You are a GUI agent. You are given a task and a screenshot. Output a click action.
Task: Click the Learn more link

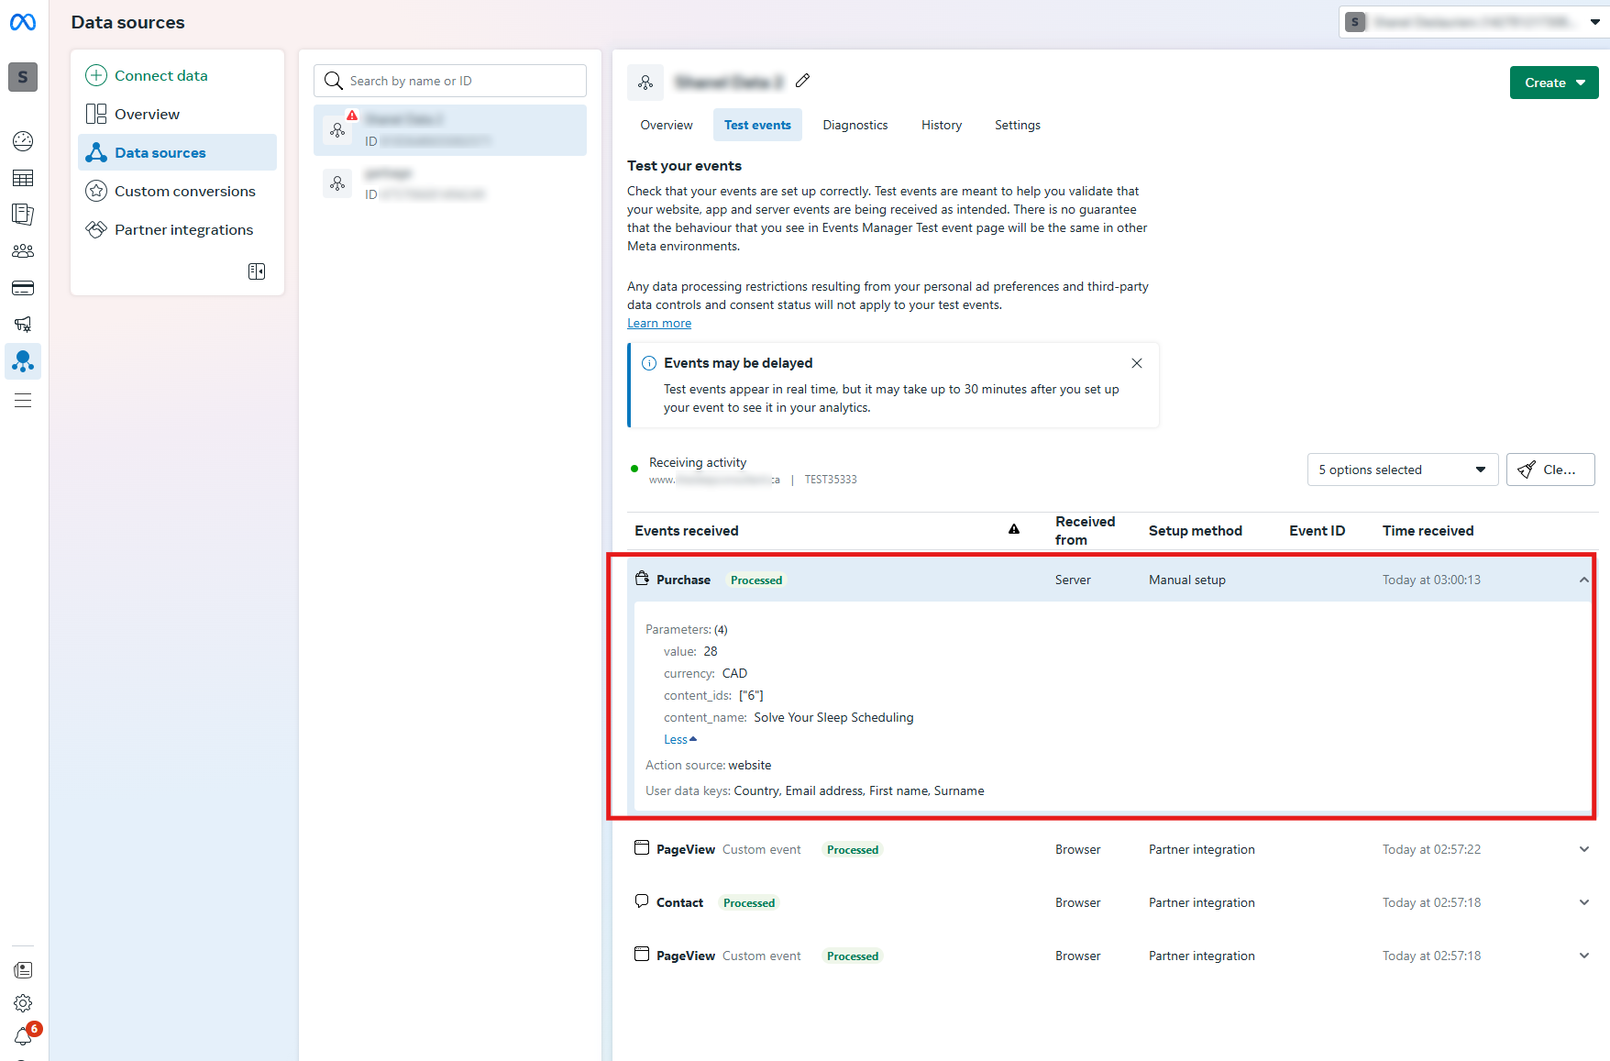658,324
